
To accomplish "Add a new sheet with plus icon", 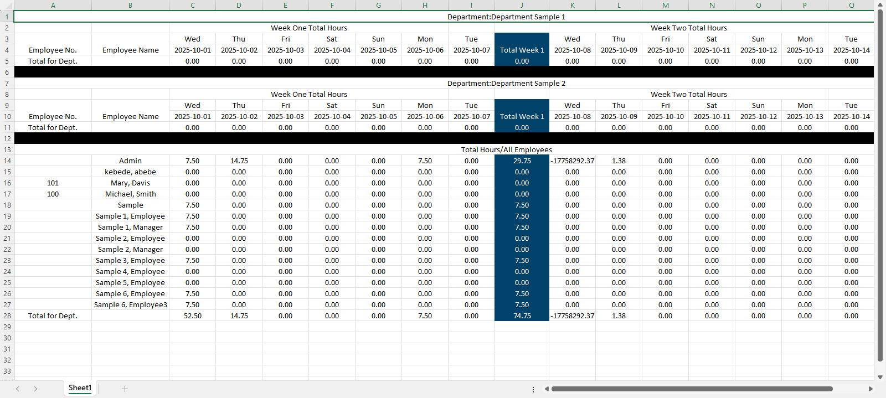I will click(125, 389).
